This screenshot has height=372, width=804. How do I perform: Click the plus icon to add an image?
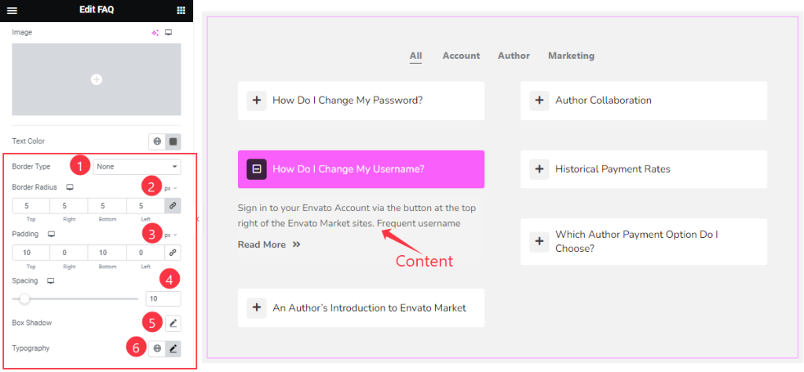tap(97, 79)
